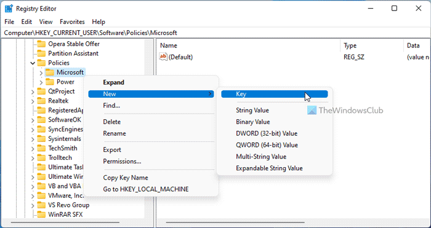Choose Go to HKEY_LOCAL_MACHINE
This screenshot has height=228, width=431.
[151, 189]
